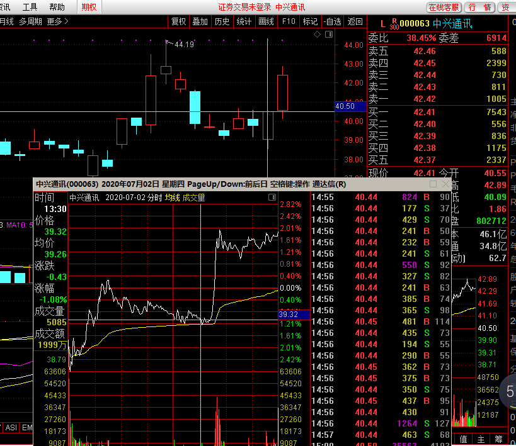Screen dimensions: 516x446
Task: Click the 44.19 high price label on the chart
Action: (184, 45)
